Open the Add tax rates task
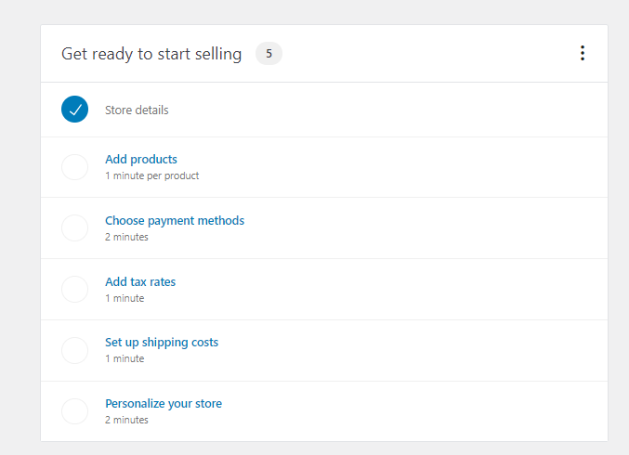The image size is (629, 455). (140, 282)
